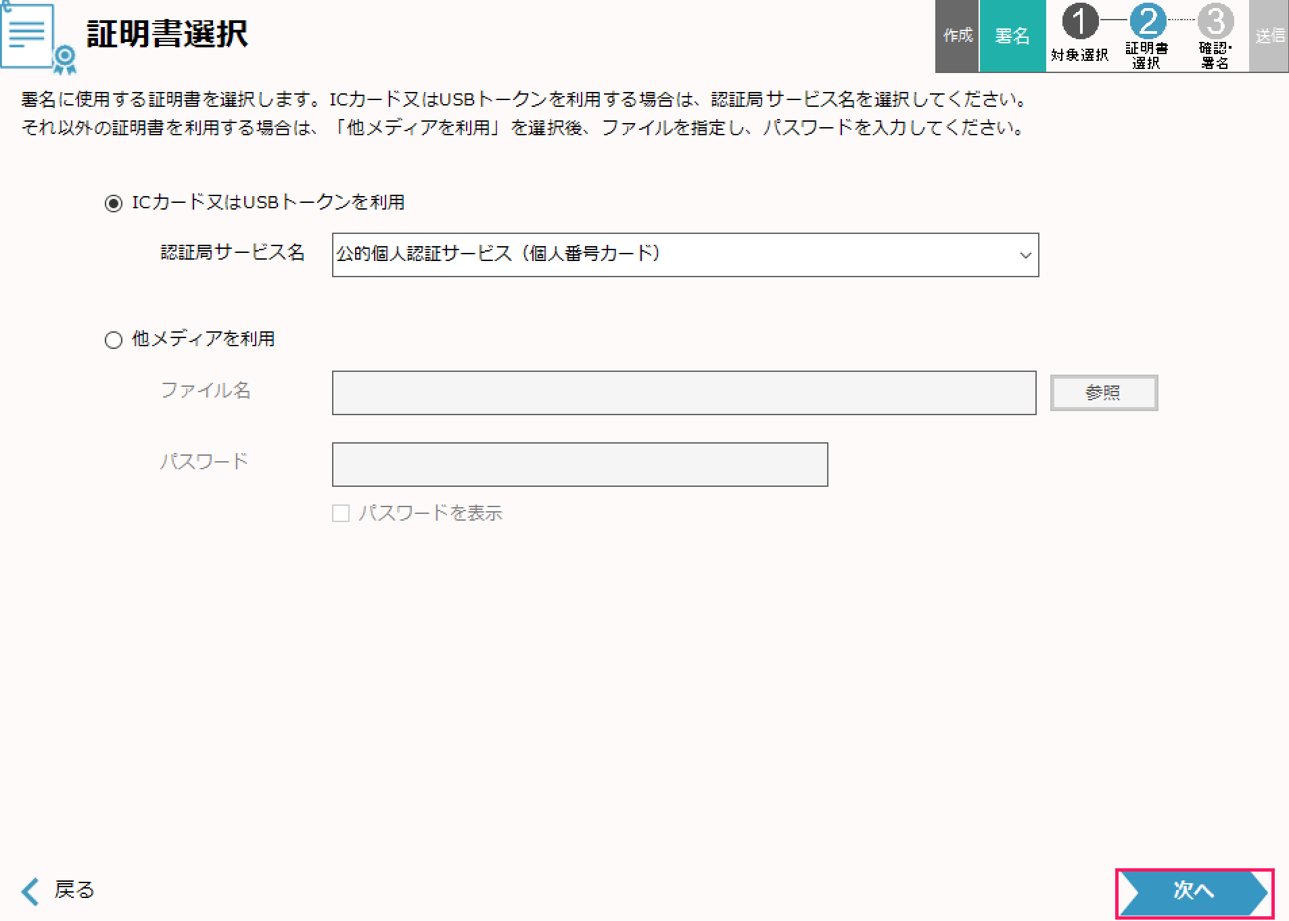This screenshot has height=921, width=1289.
Task: Click the パスワード label
Action: point(205,462)
